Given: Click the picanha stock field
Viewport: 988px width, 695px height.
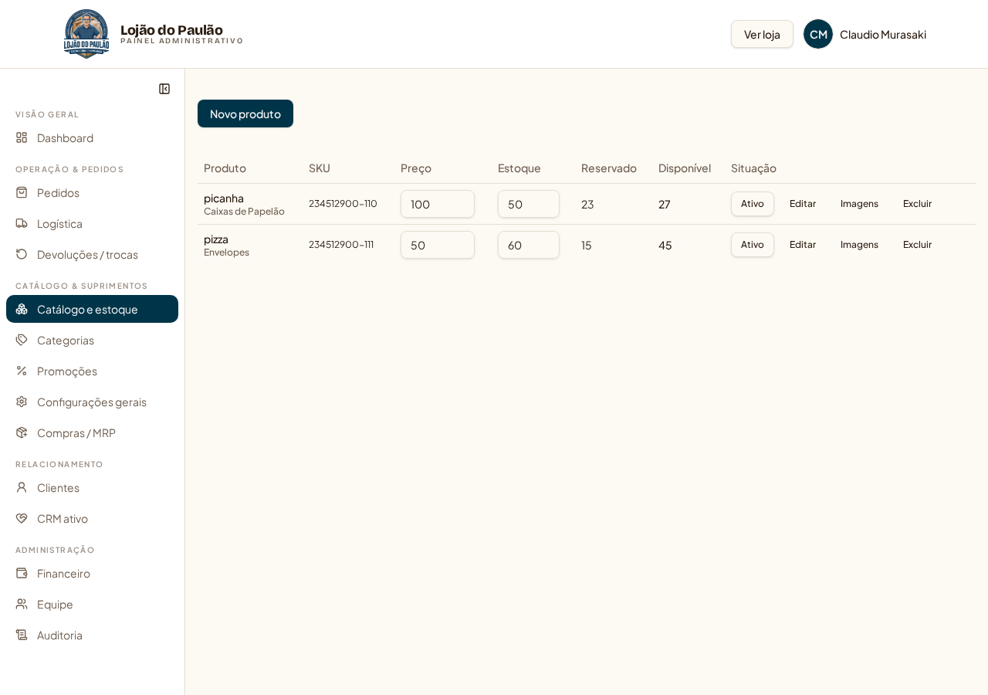Looking at the screenshot, I should [x=529, y=204].
